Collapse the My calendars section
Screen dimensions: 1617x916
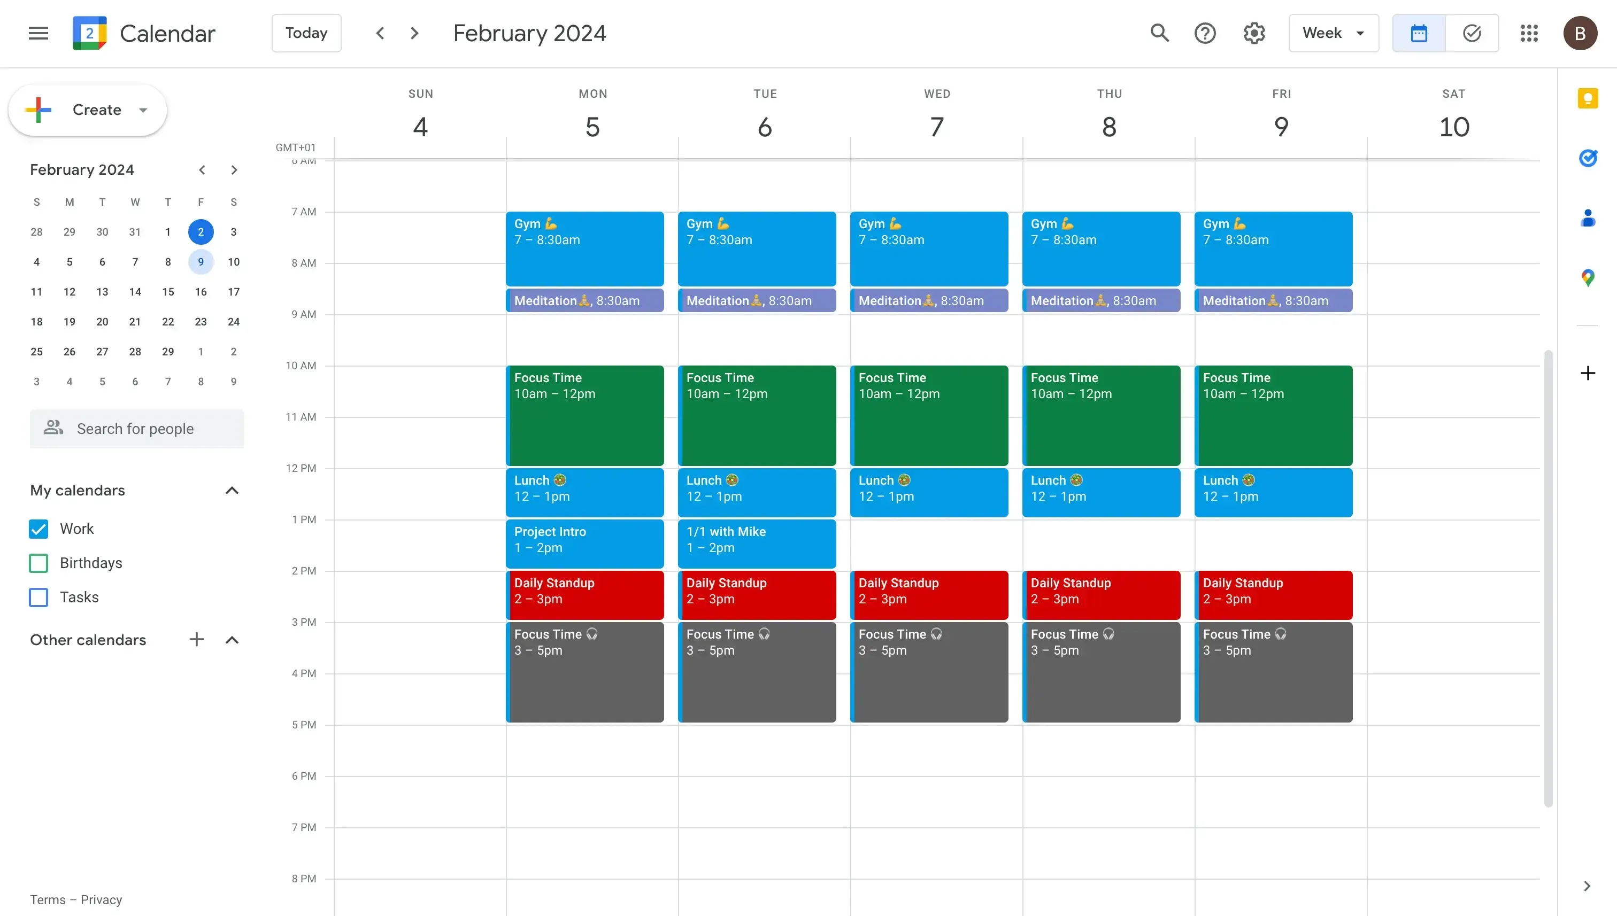[x=232, y=490]
